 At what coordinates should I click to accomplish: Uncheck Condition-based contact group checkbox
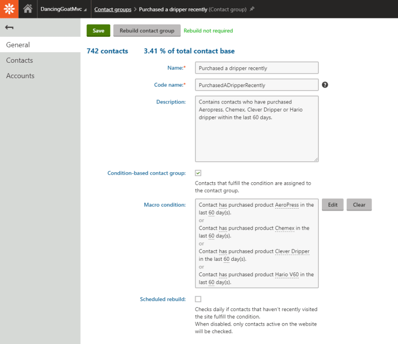198,173
